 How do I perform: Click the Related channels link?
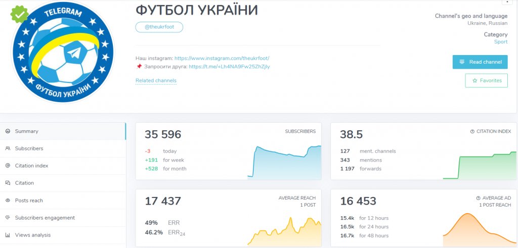coord(156,80)
